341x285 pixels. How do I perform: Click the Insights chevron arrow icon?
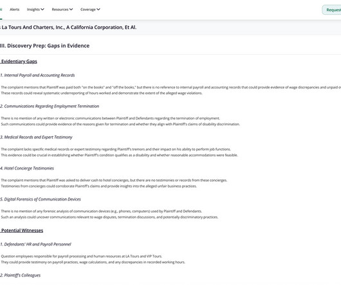click(x=42, y=10)
